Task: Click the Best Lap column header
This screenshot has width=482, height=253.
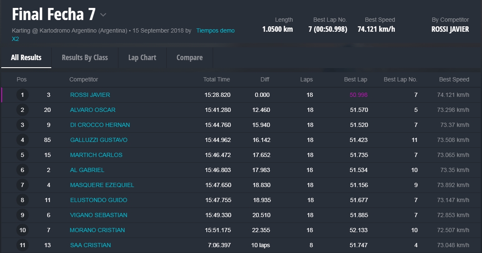Action: point(355,79)
